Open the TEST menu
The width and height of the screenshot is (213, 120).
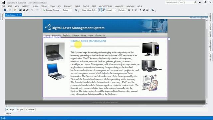coord(94,6)
